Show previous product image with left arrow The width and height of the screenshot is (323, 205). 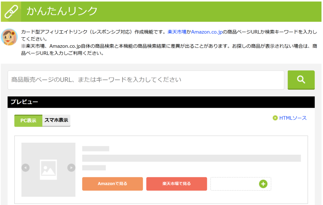(26, 168)
